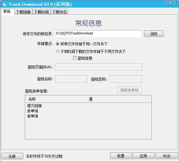
Task: Enable the 登陆信息 checkbox
Action: [75, 58]
